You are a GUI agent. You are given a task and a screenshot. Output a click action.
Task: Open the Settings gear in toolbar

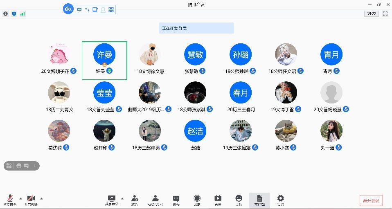pyautogui.click(x=280, y=200)
